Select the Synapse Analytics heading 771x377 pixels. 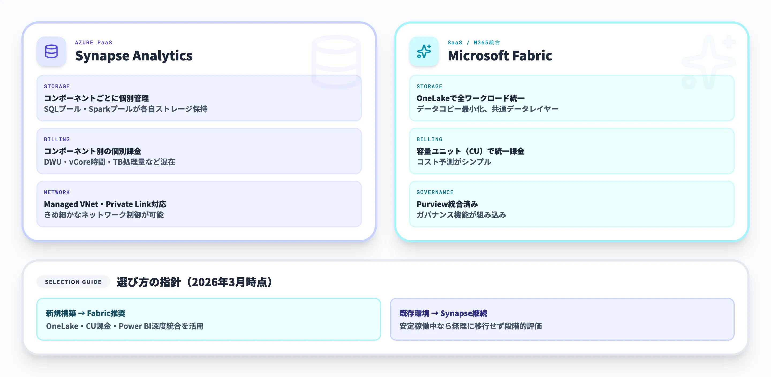coord(134,56)
